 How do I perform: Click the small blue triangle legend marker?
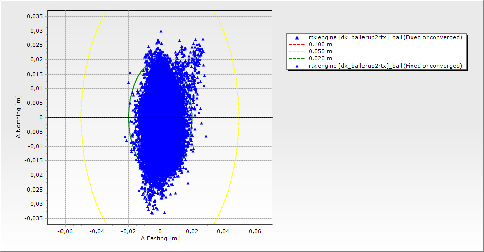point(297,66)
